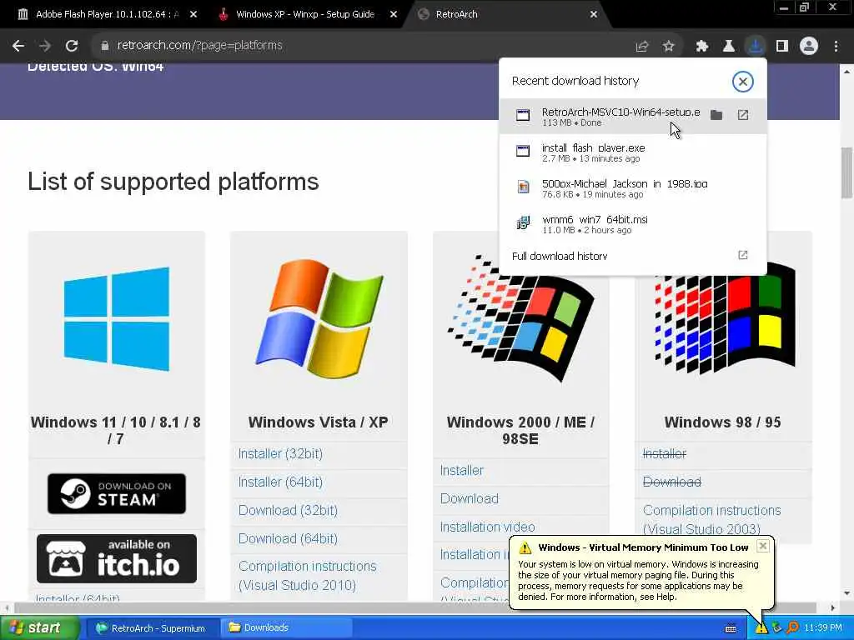Click Download under Windows 2000 / ME
The width and height of the screenshot is (854, 640).
pos(470,498)
